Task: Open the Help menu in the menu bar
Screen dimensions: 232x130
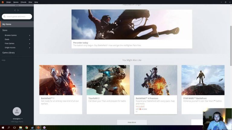Action: point(36,2)
